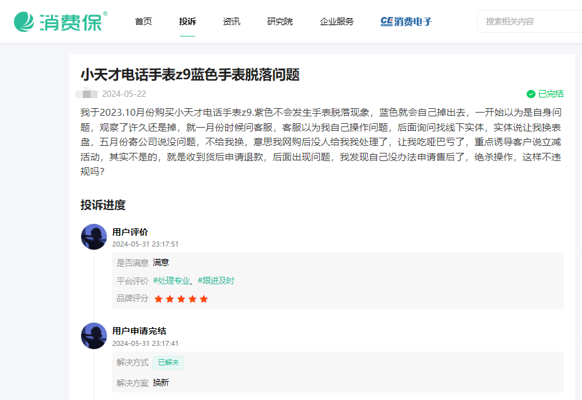Open user avatar next to 用户评价

pos(94,236)
